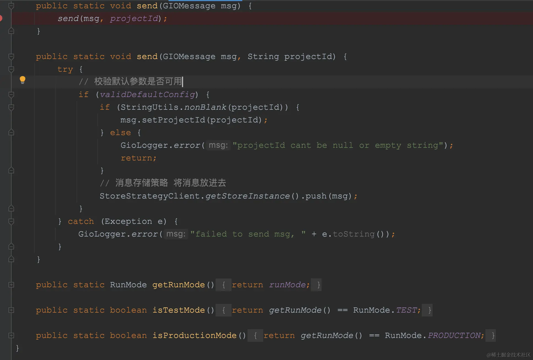533x360 pixels.
Task: Click the msg: parameter hint in the "projectId cant be null" error call
Action: click(218, 145)
